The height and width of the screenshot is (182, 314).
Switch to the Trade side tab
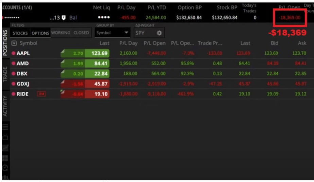coord(5,74)
